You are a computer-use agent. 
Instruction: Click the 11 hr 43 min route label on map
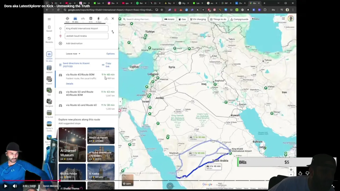[x=197, y=154]
